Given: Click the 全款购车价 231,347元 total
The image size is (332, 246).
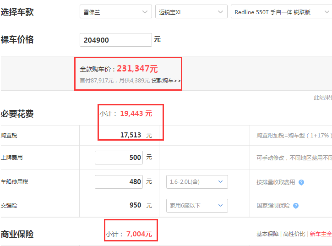Looking at the screenshot, I should (x=119, y=69).
